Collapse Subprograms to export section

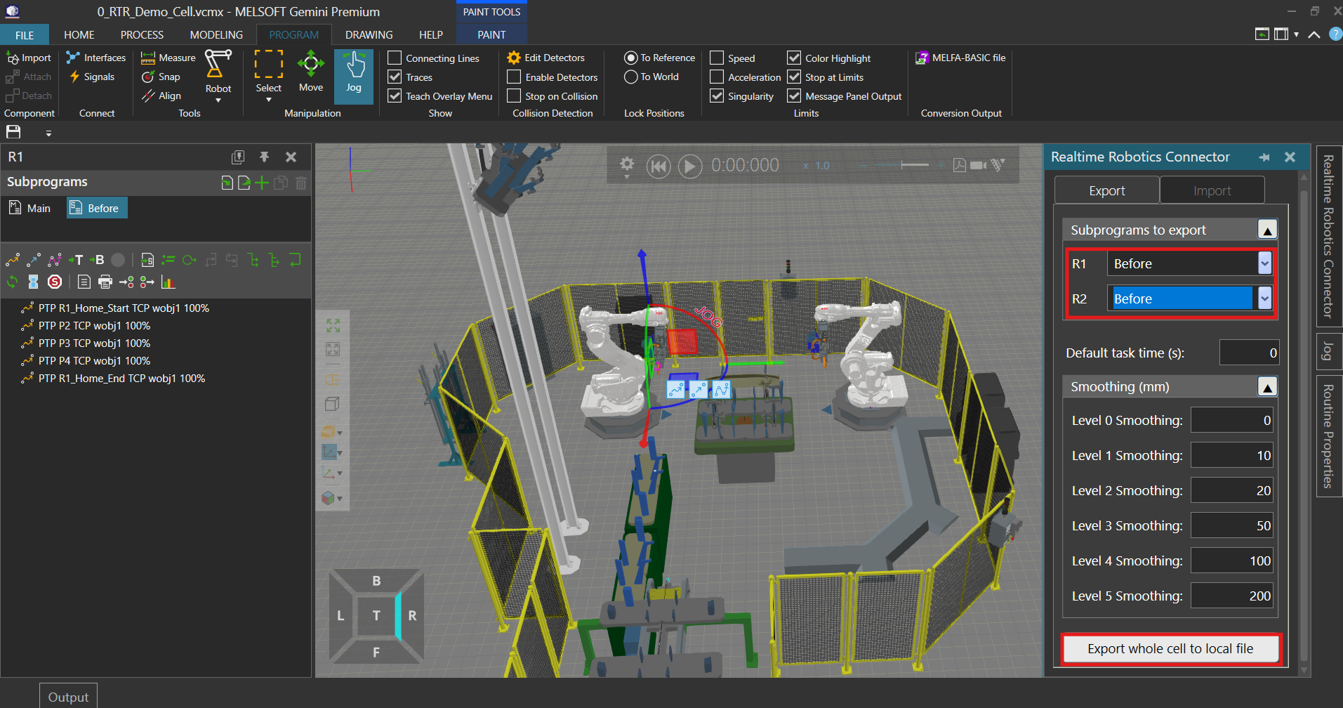pyautogui.click(x=1267, y=230)
